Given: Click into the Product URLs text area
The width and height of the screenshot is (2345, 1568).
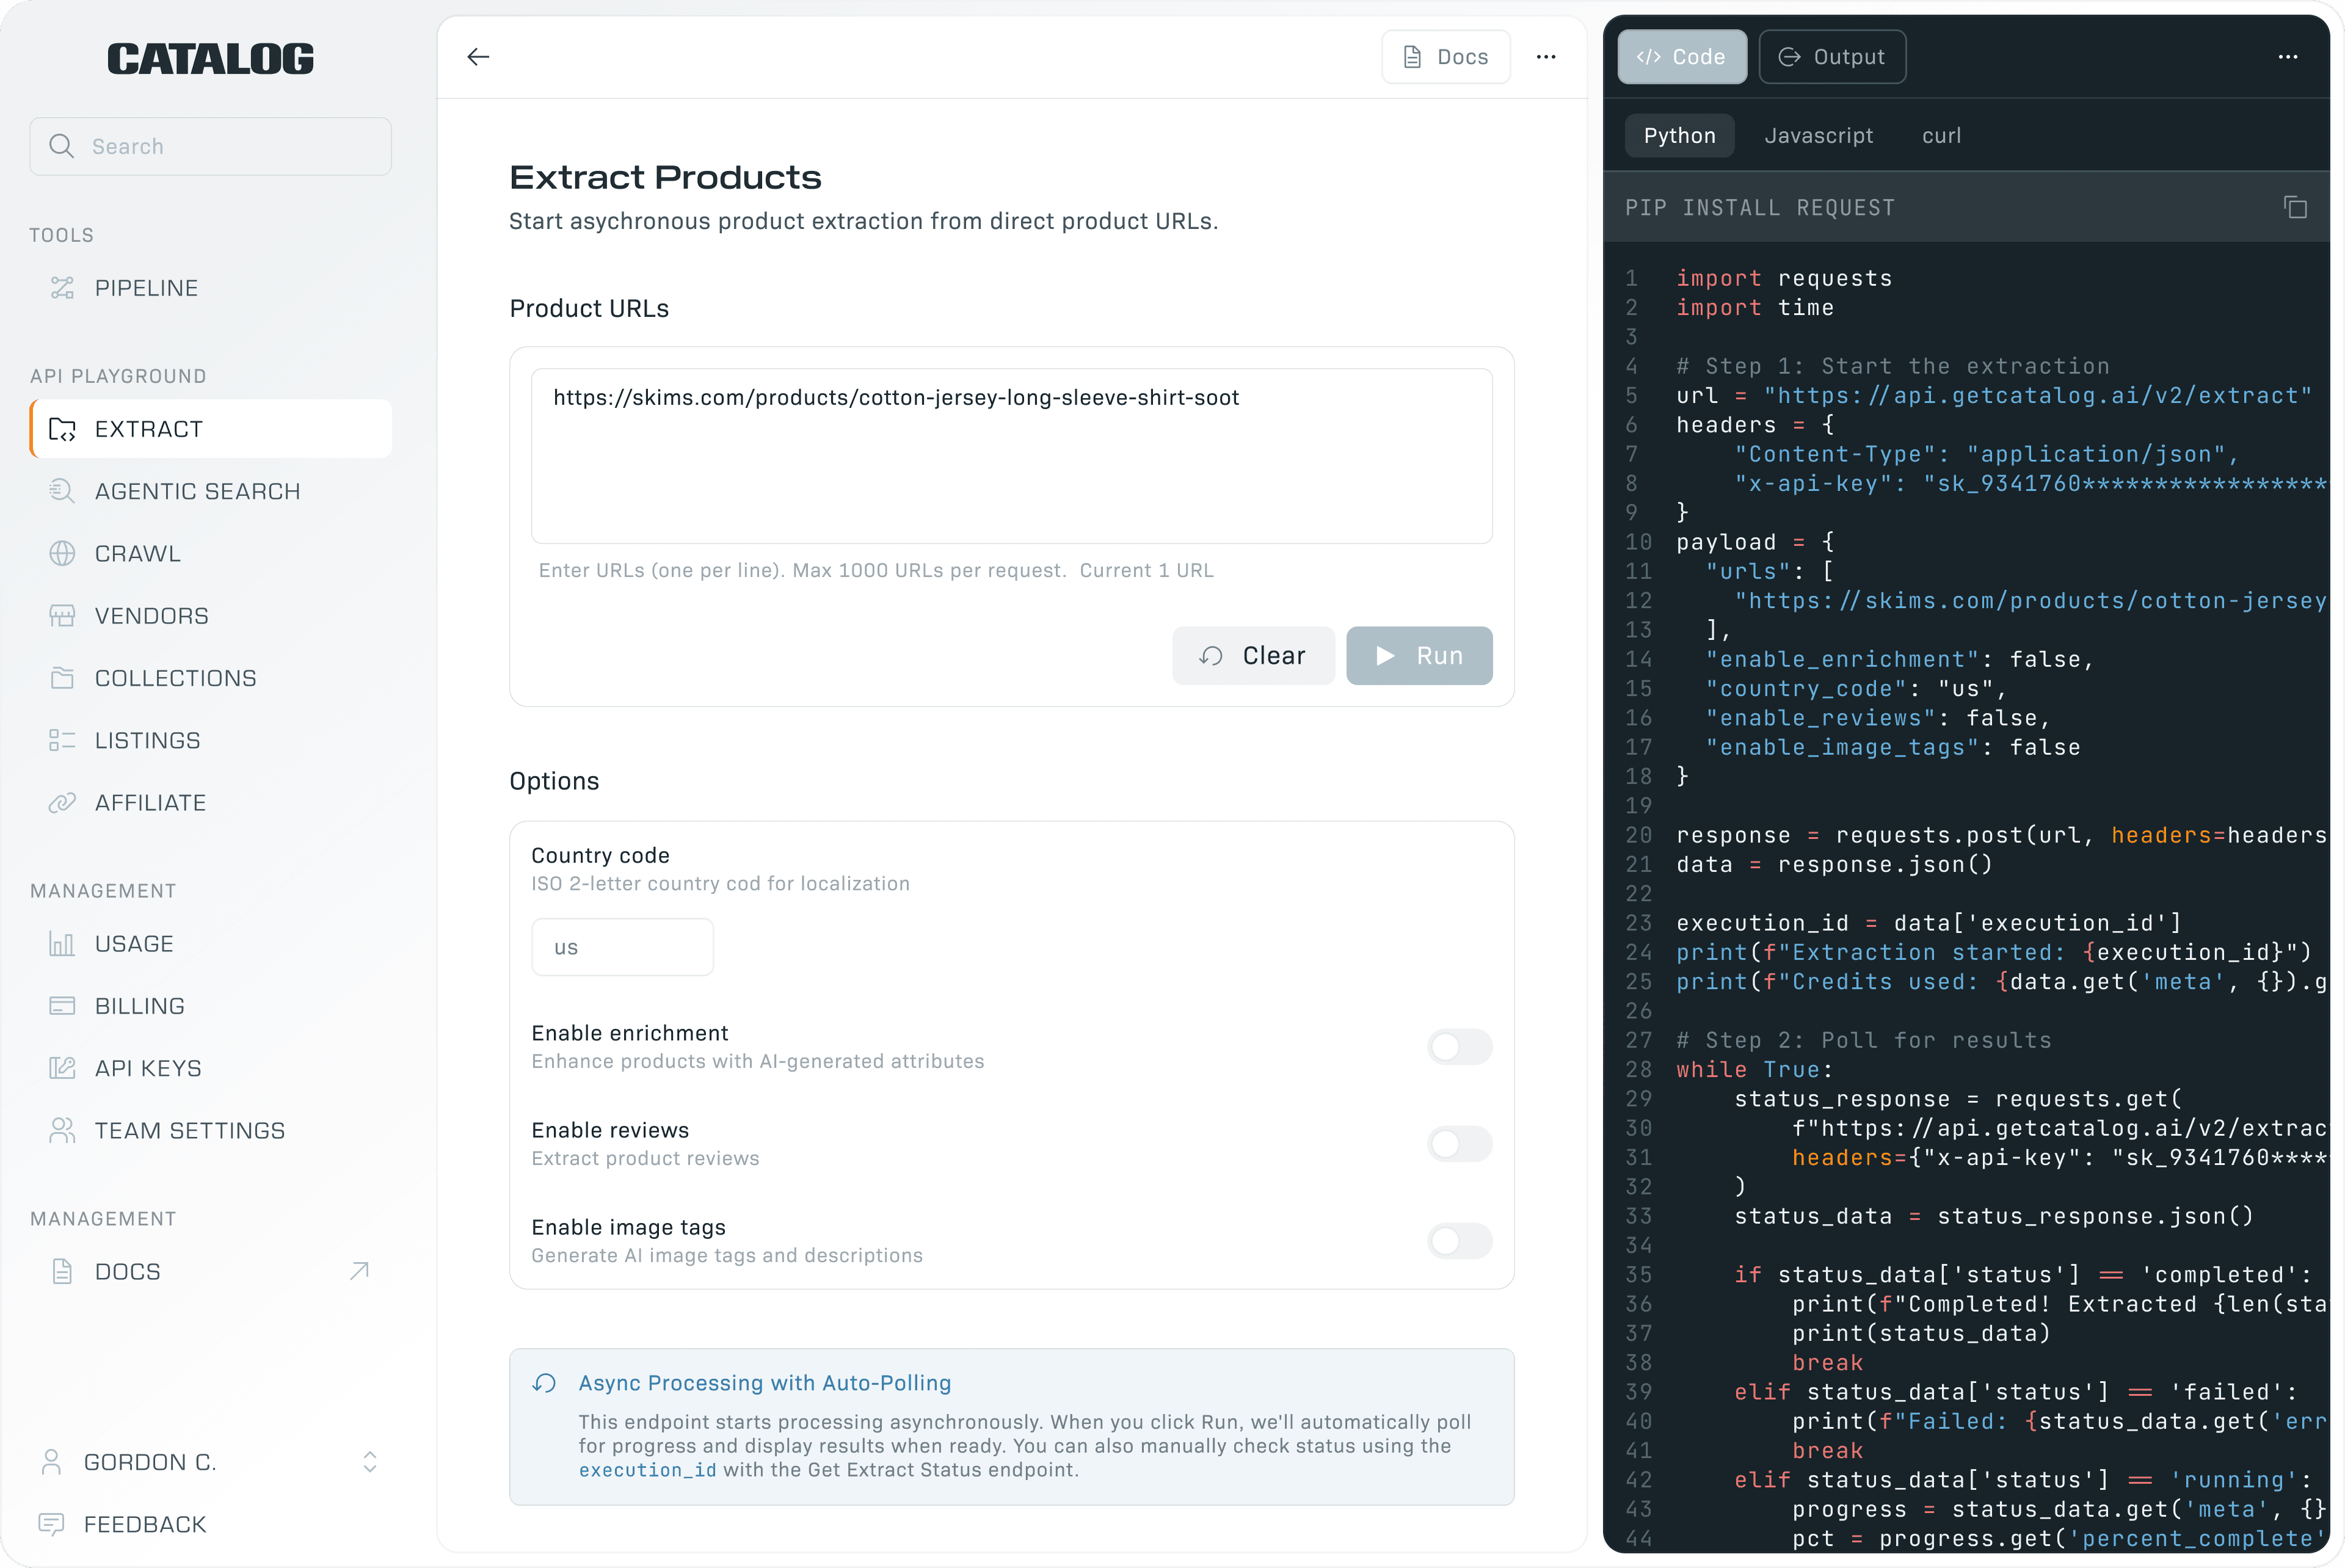Looking at the screenshot, I should (x=1011, y=456).
